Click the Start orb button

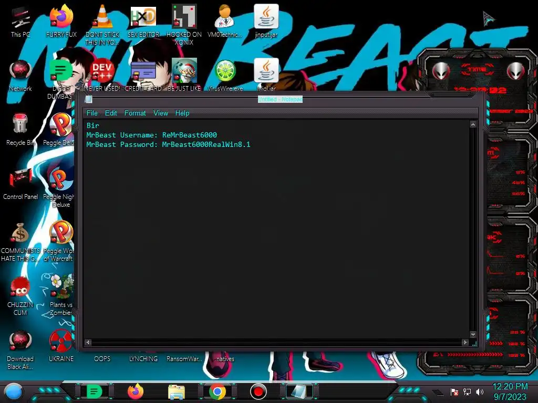[x=14, y=391]
